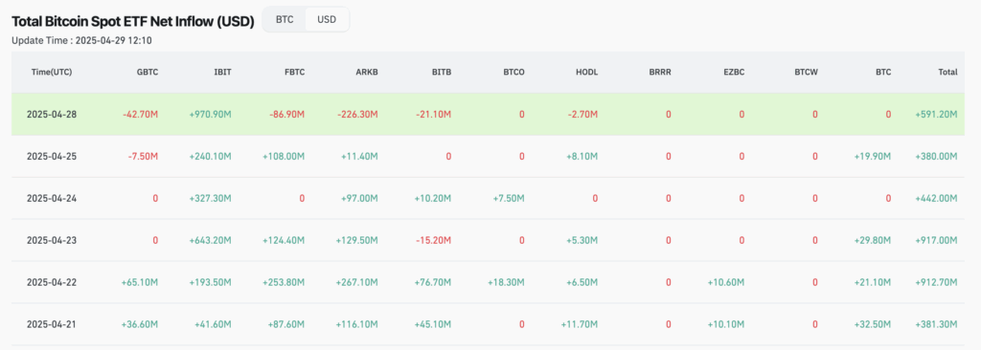Click the +10.60M EZBC value
981x350 pixels.
726,282
